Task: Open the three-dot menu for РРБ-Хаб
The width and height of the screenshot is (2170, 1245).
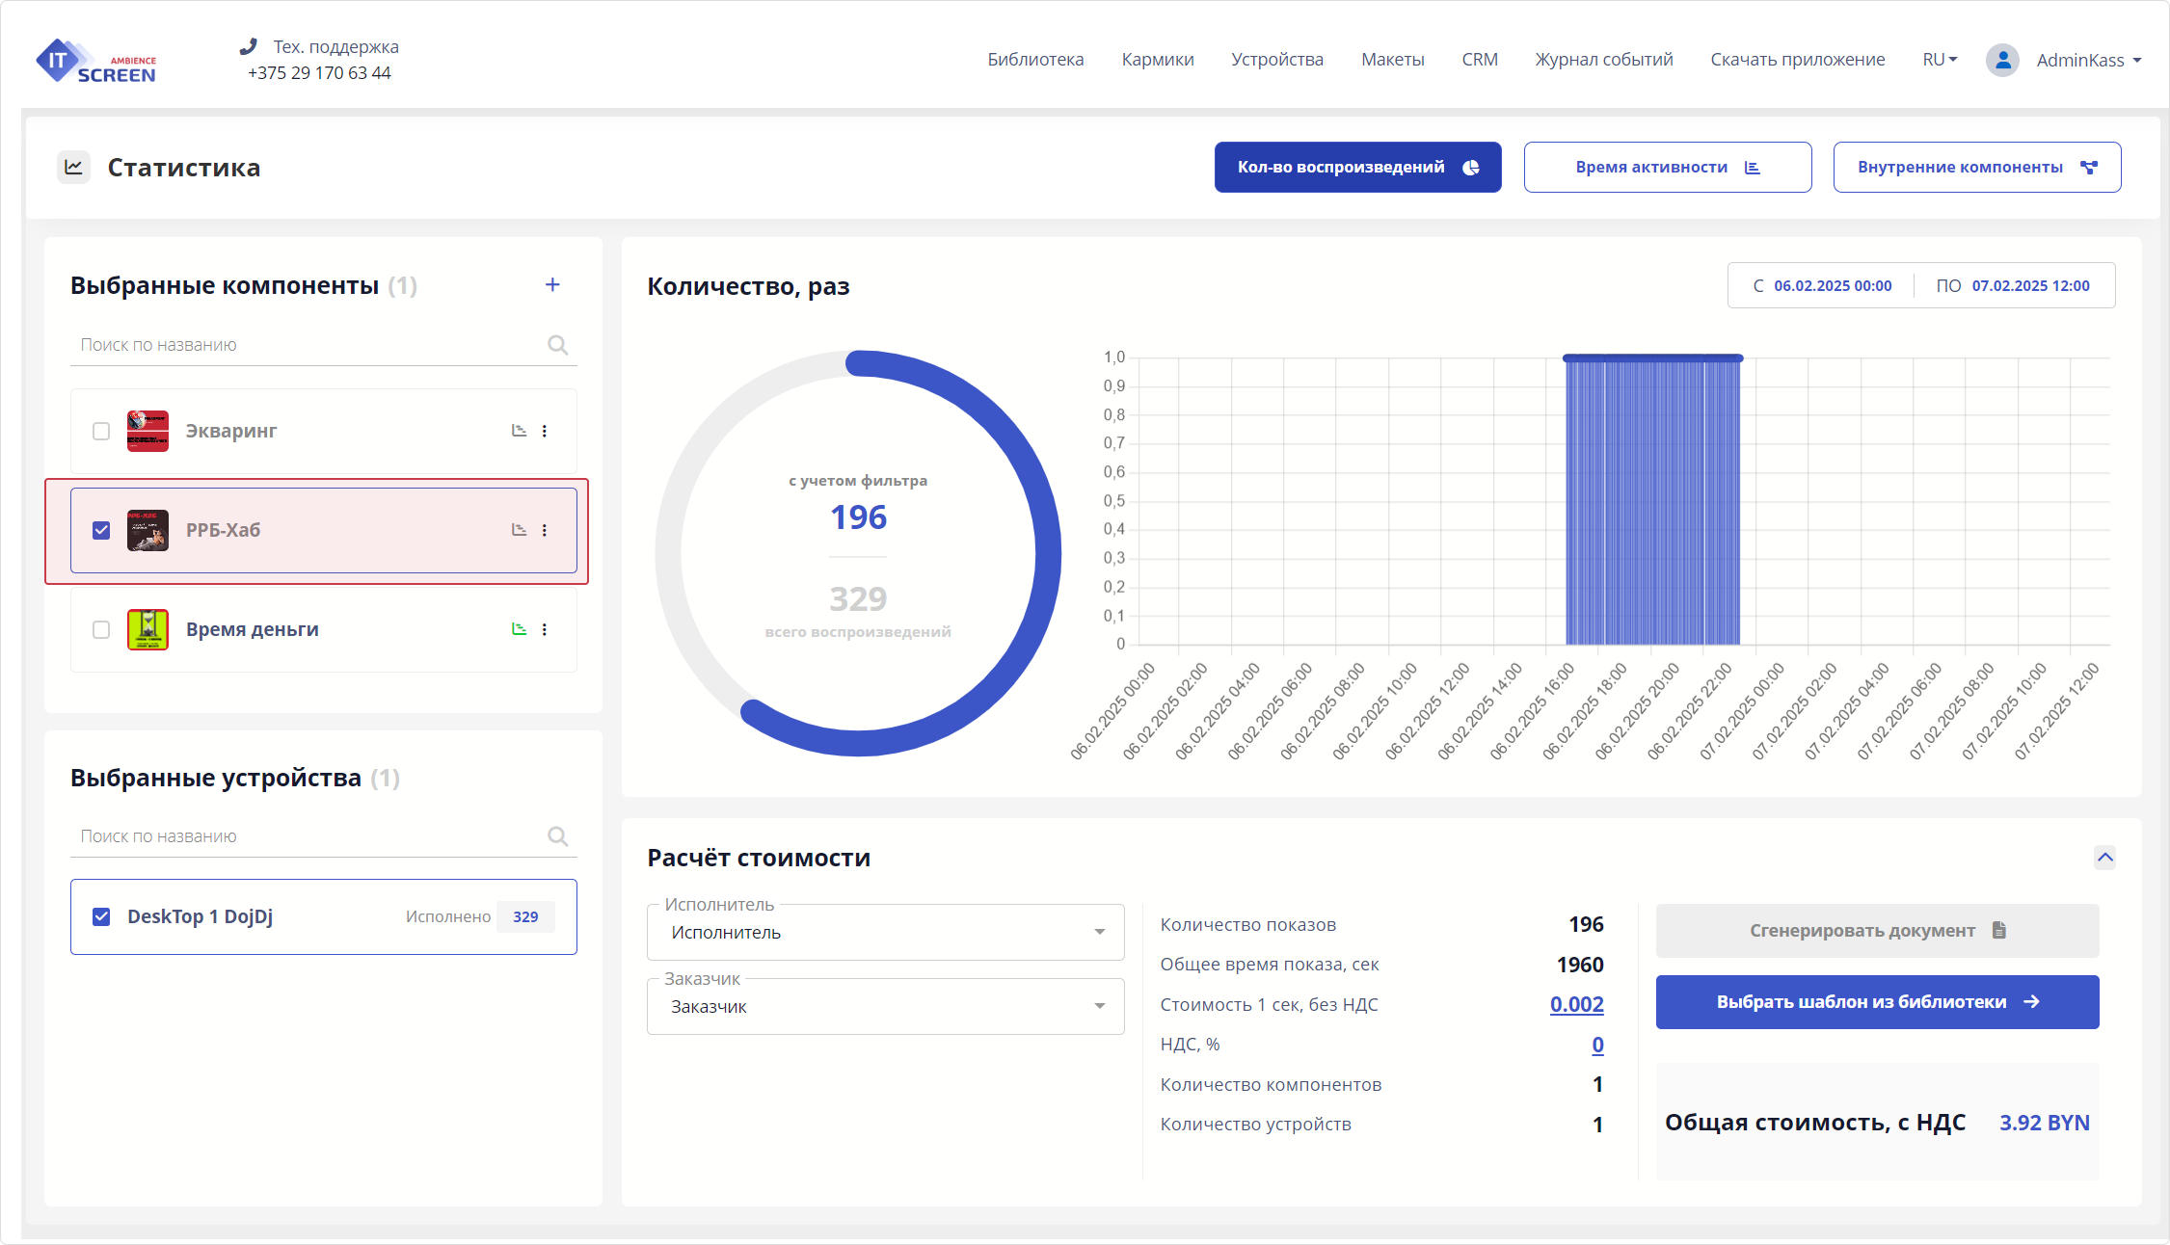Action: click(x=545, y=530)
